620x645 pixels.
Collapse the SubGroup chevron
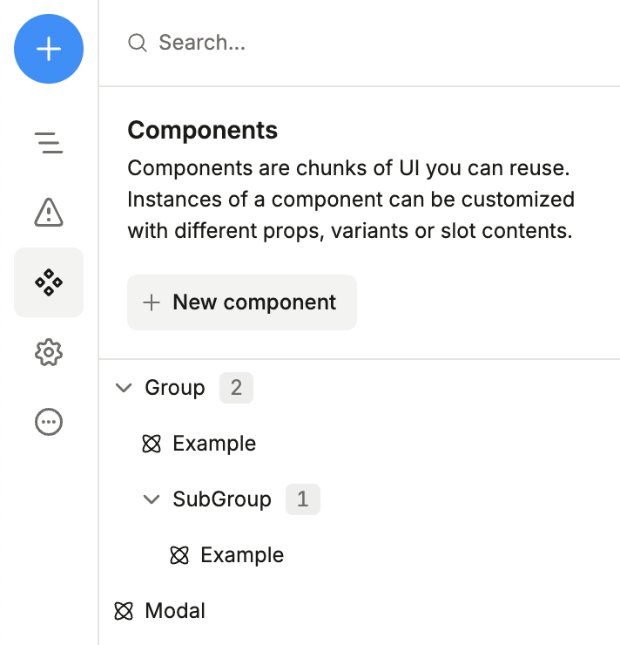(152, 499)
